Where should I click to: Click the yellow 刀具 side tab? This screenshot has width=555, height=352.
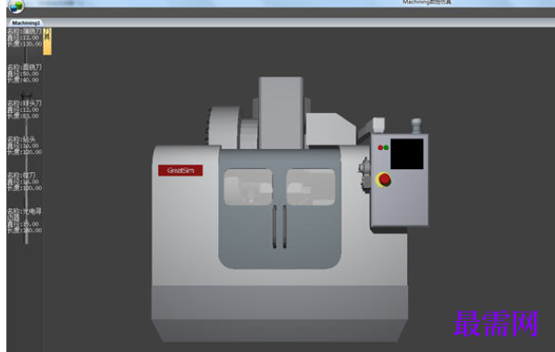click(x=47, y=42)
